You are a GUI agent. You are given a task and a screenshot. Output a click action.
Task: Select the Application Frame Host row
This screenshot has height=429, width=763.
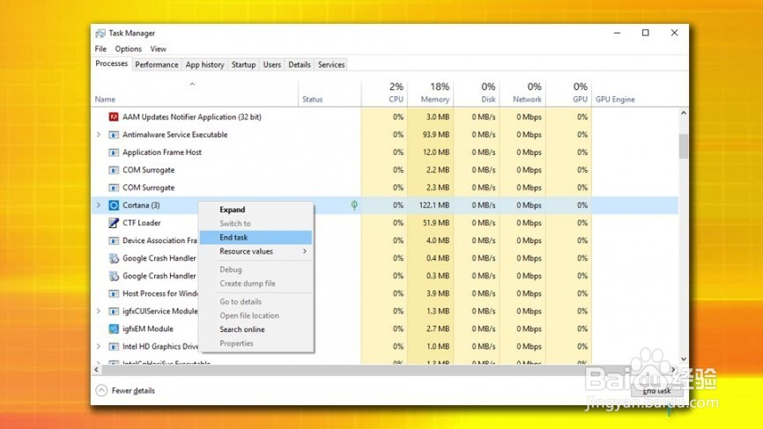point(385,152)
